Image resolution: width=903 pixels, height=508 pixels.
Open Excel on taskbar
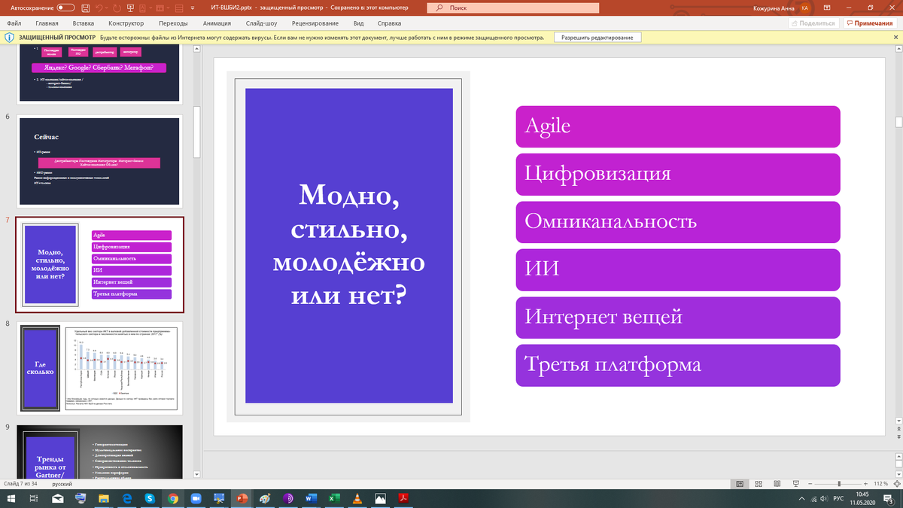[334, 498]
